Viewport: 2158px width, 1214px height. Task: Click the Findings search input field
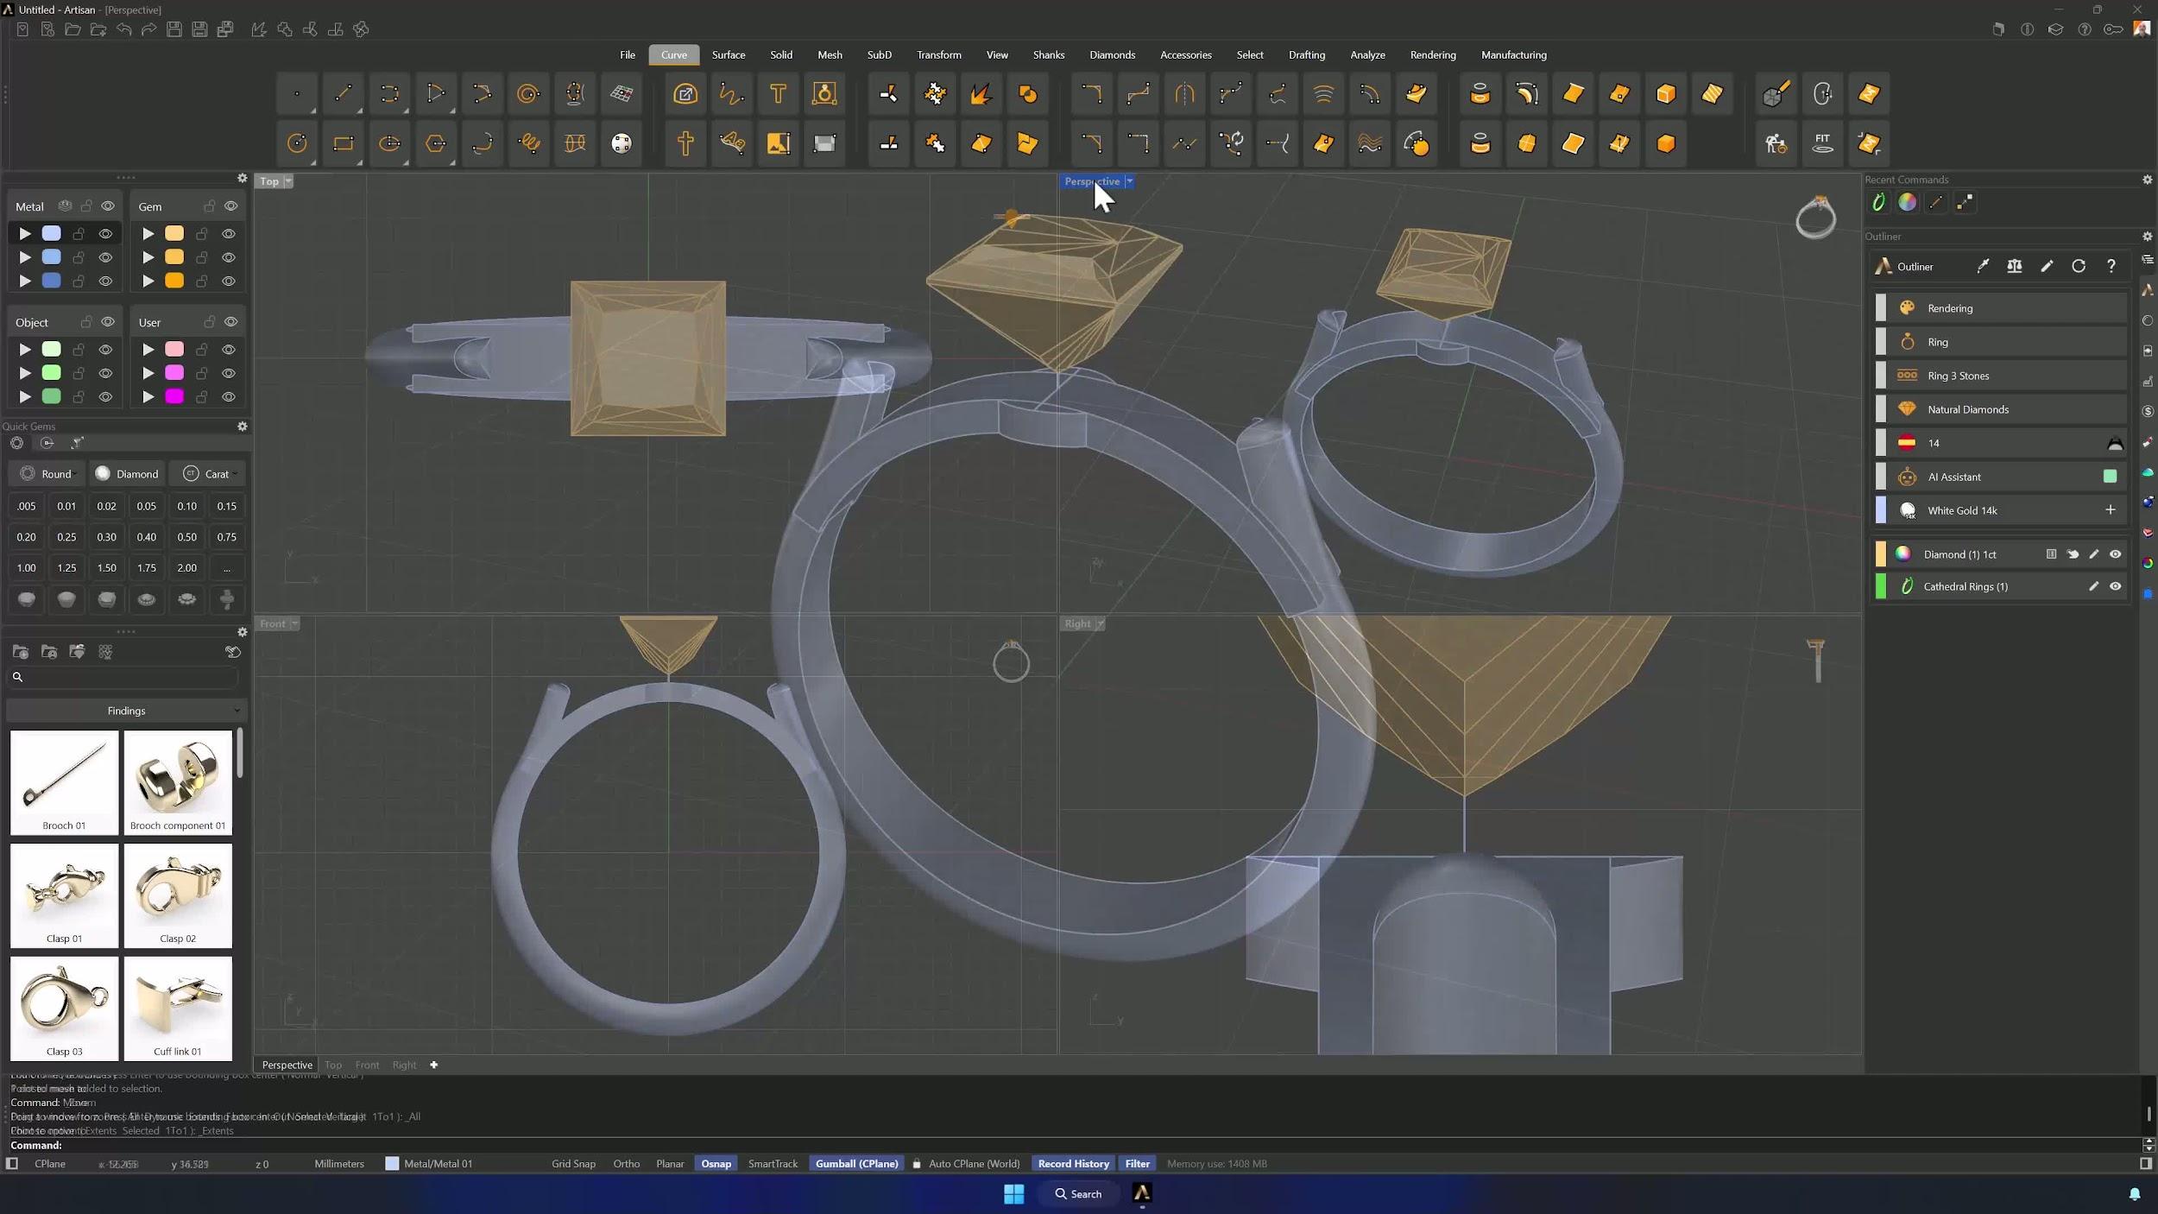tap(123, 677)
